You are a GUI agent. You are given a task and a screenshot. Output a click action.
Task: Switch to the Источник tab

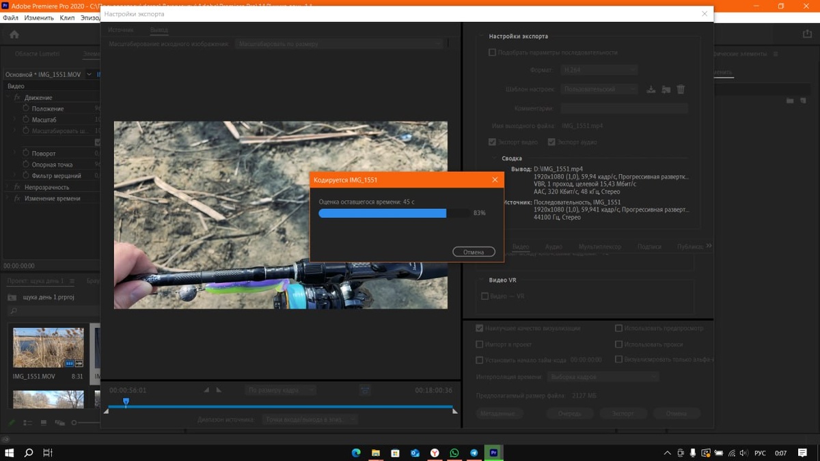tap(121, 31)
